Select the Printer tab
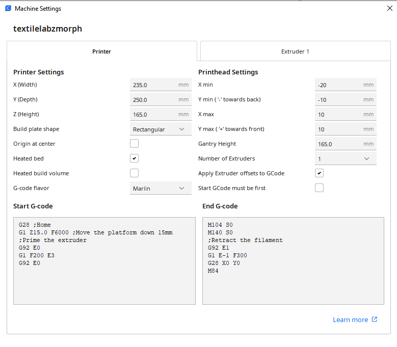 tap(101, 51)
